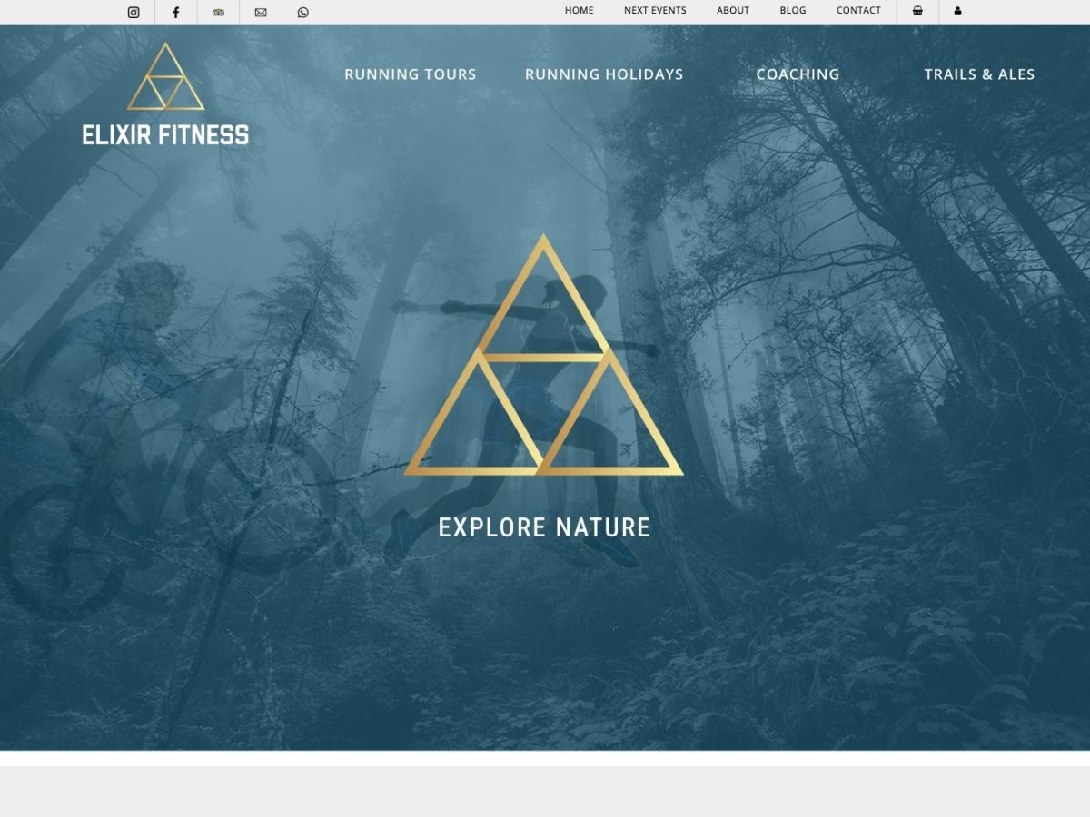Click the user account icon
Image resolution: width=1090 pixels, height=817 pixels.
[957, 11]
